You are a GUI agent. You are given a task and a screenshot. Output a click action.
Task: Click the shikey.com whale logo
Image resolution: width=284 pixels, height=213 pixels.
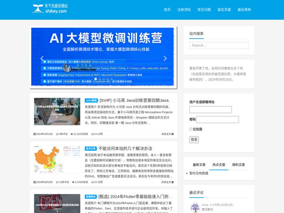coord(50,9)
